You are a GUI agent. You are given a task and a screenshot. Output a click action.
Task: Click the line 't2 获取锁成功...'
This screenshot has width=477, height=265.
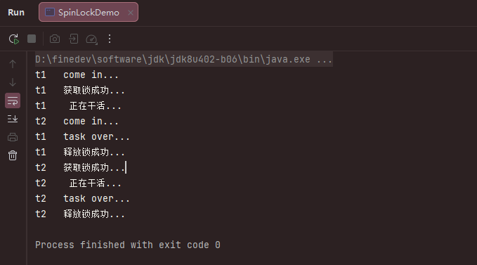tap(79, 167)
